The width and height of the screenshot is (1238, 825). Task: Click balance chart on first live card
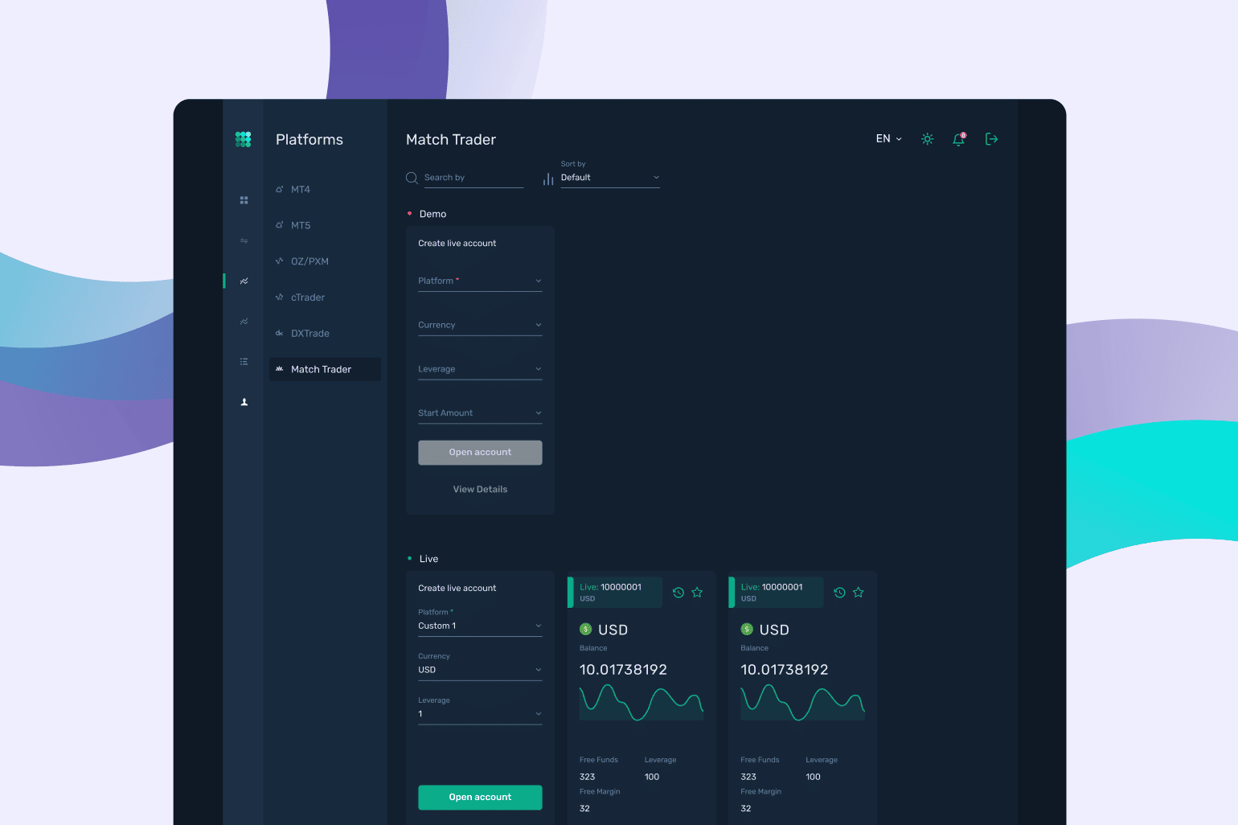coord(642,702)
